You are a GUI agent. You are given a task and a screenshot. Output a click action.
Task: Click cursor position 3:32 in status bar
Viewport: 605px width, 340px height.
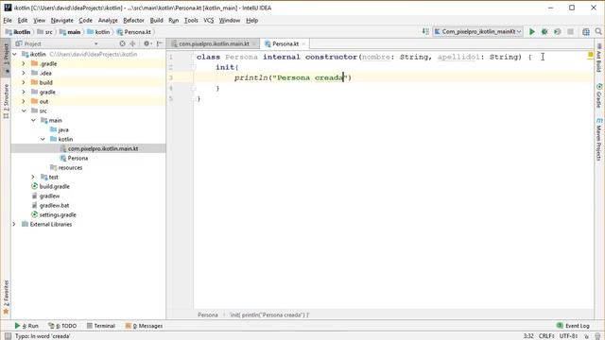528,336
